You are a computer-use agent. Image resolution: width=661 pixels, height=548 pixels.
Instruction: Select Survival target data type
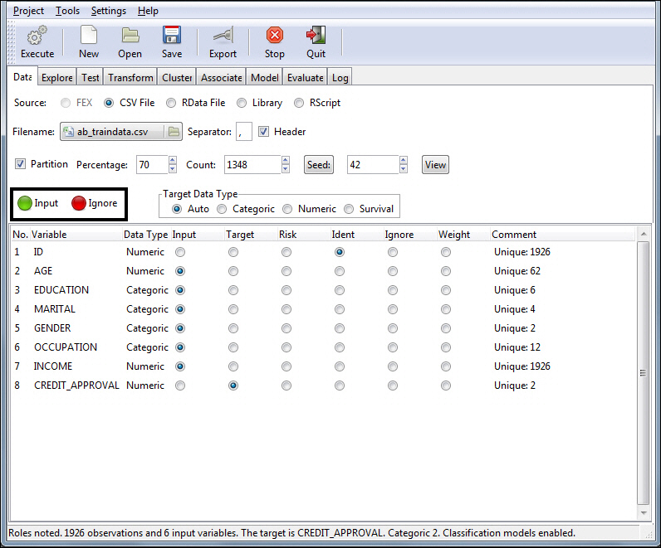[349, 209]
